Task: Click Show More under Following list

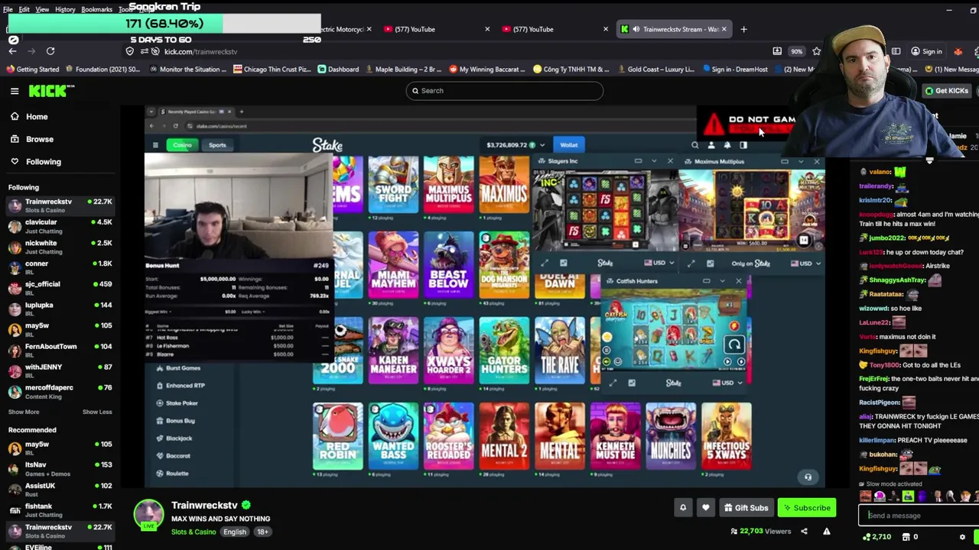Action: click(x=24, y=412)
